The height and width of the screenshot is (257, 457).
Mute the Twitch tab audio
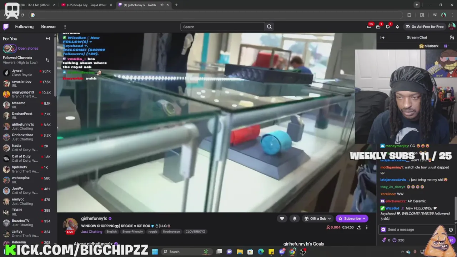point(162,5)
